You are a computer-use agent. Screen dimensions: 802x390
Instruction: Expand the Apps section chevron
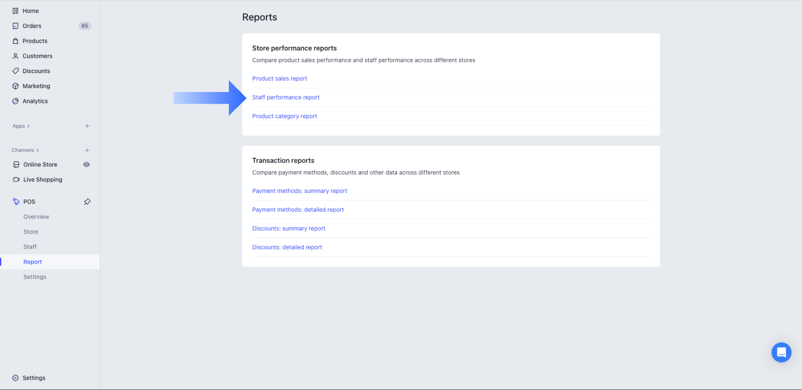coord(28,126)
